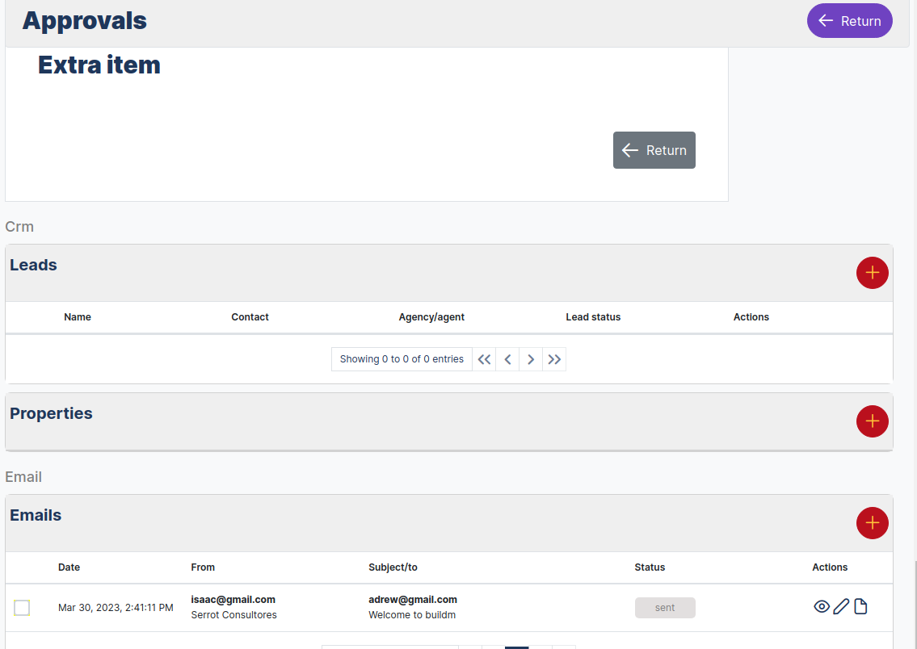Sort the Leads table by Name column
The height and width of the screenshot is (649, 917).
(x=77, y=316)
